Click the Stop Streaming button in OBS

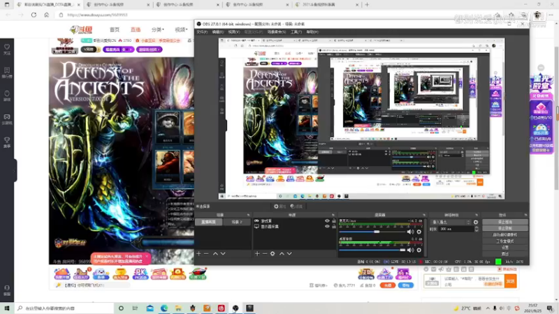pyautogui.click(x=504, y=222)
